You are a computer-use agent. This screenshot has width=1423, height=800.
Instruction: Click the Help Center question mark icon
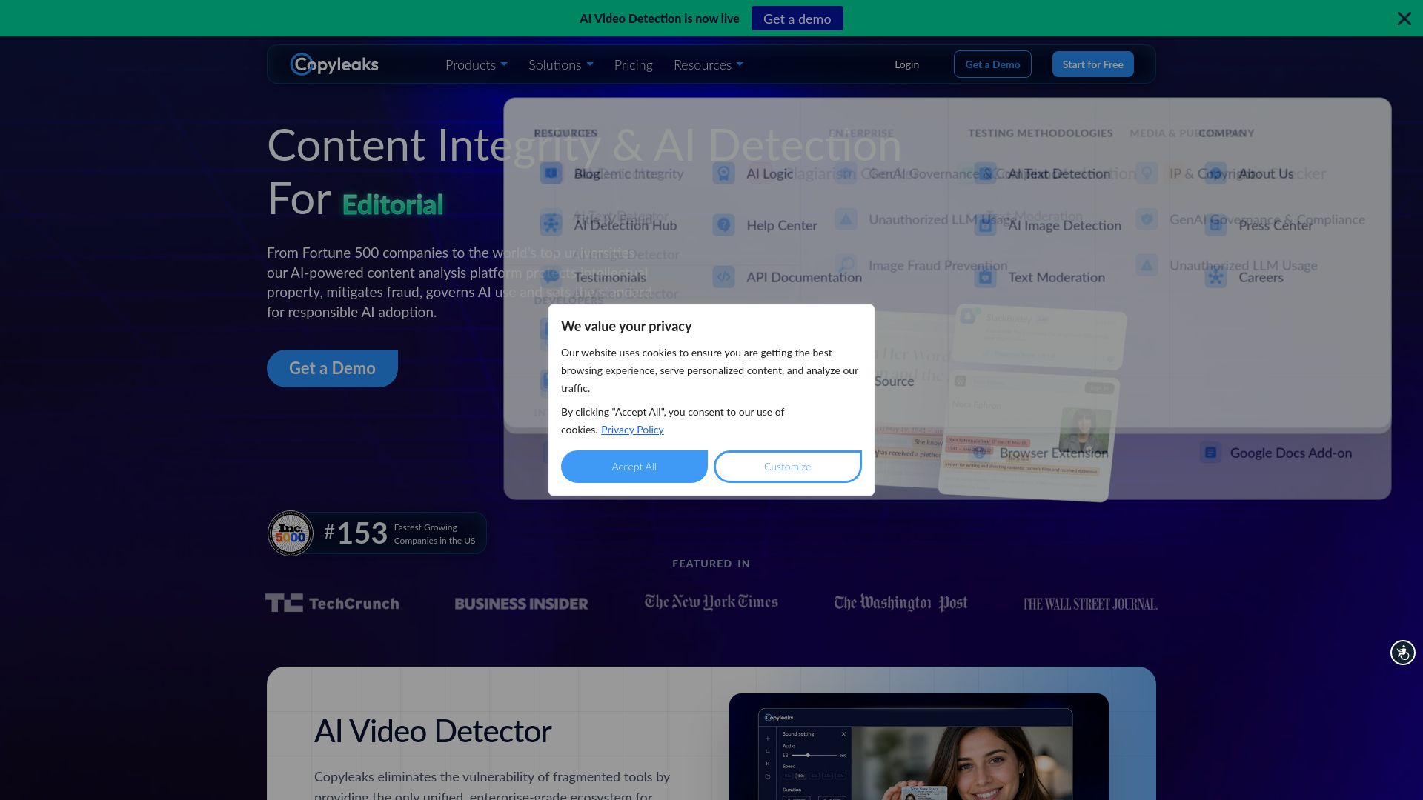[x=723, y=225]
